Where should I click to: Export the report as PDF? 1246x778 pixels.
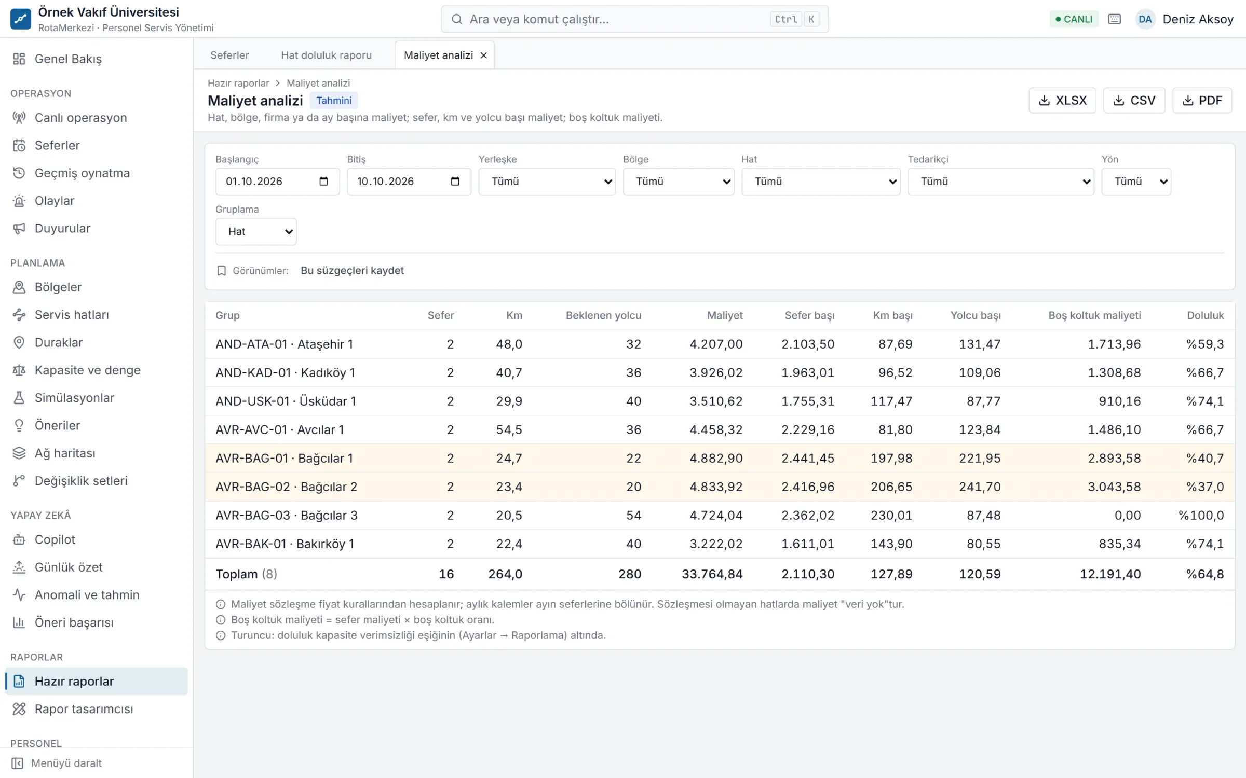click(1202, 101)
